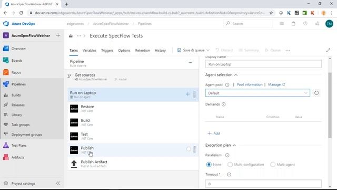Select Multi-configuration parallelism option
This screenshot has height=190, width=337.
[230, 164]
